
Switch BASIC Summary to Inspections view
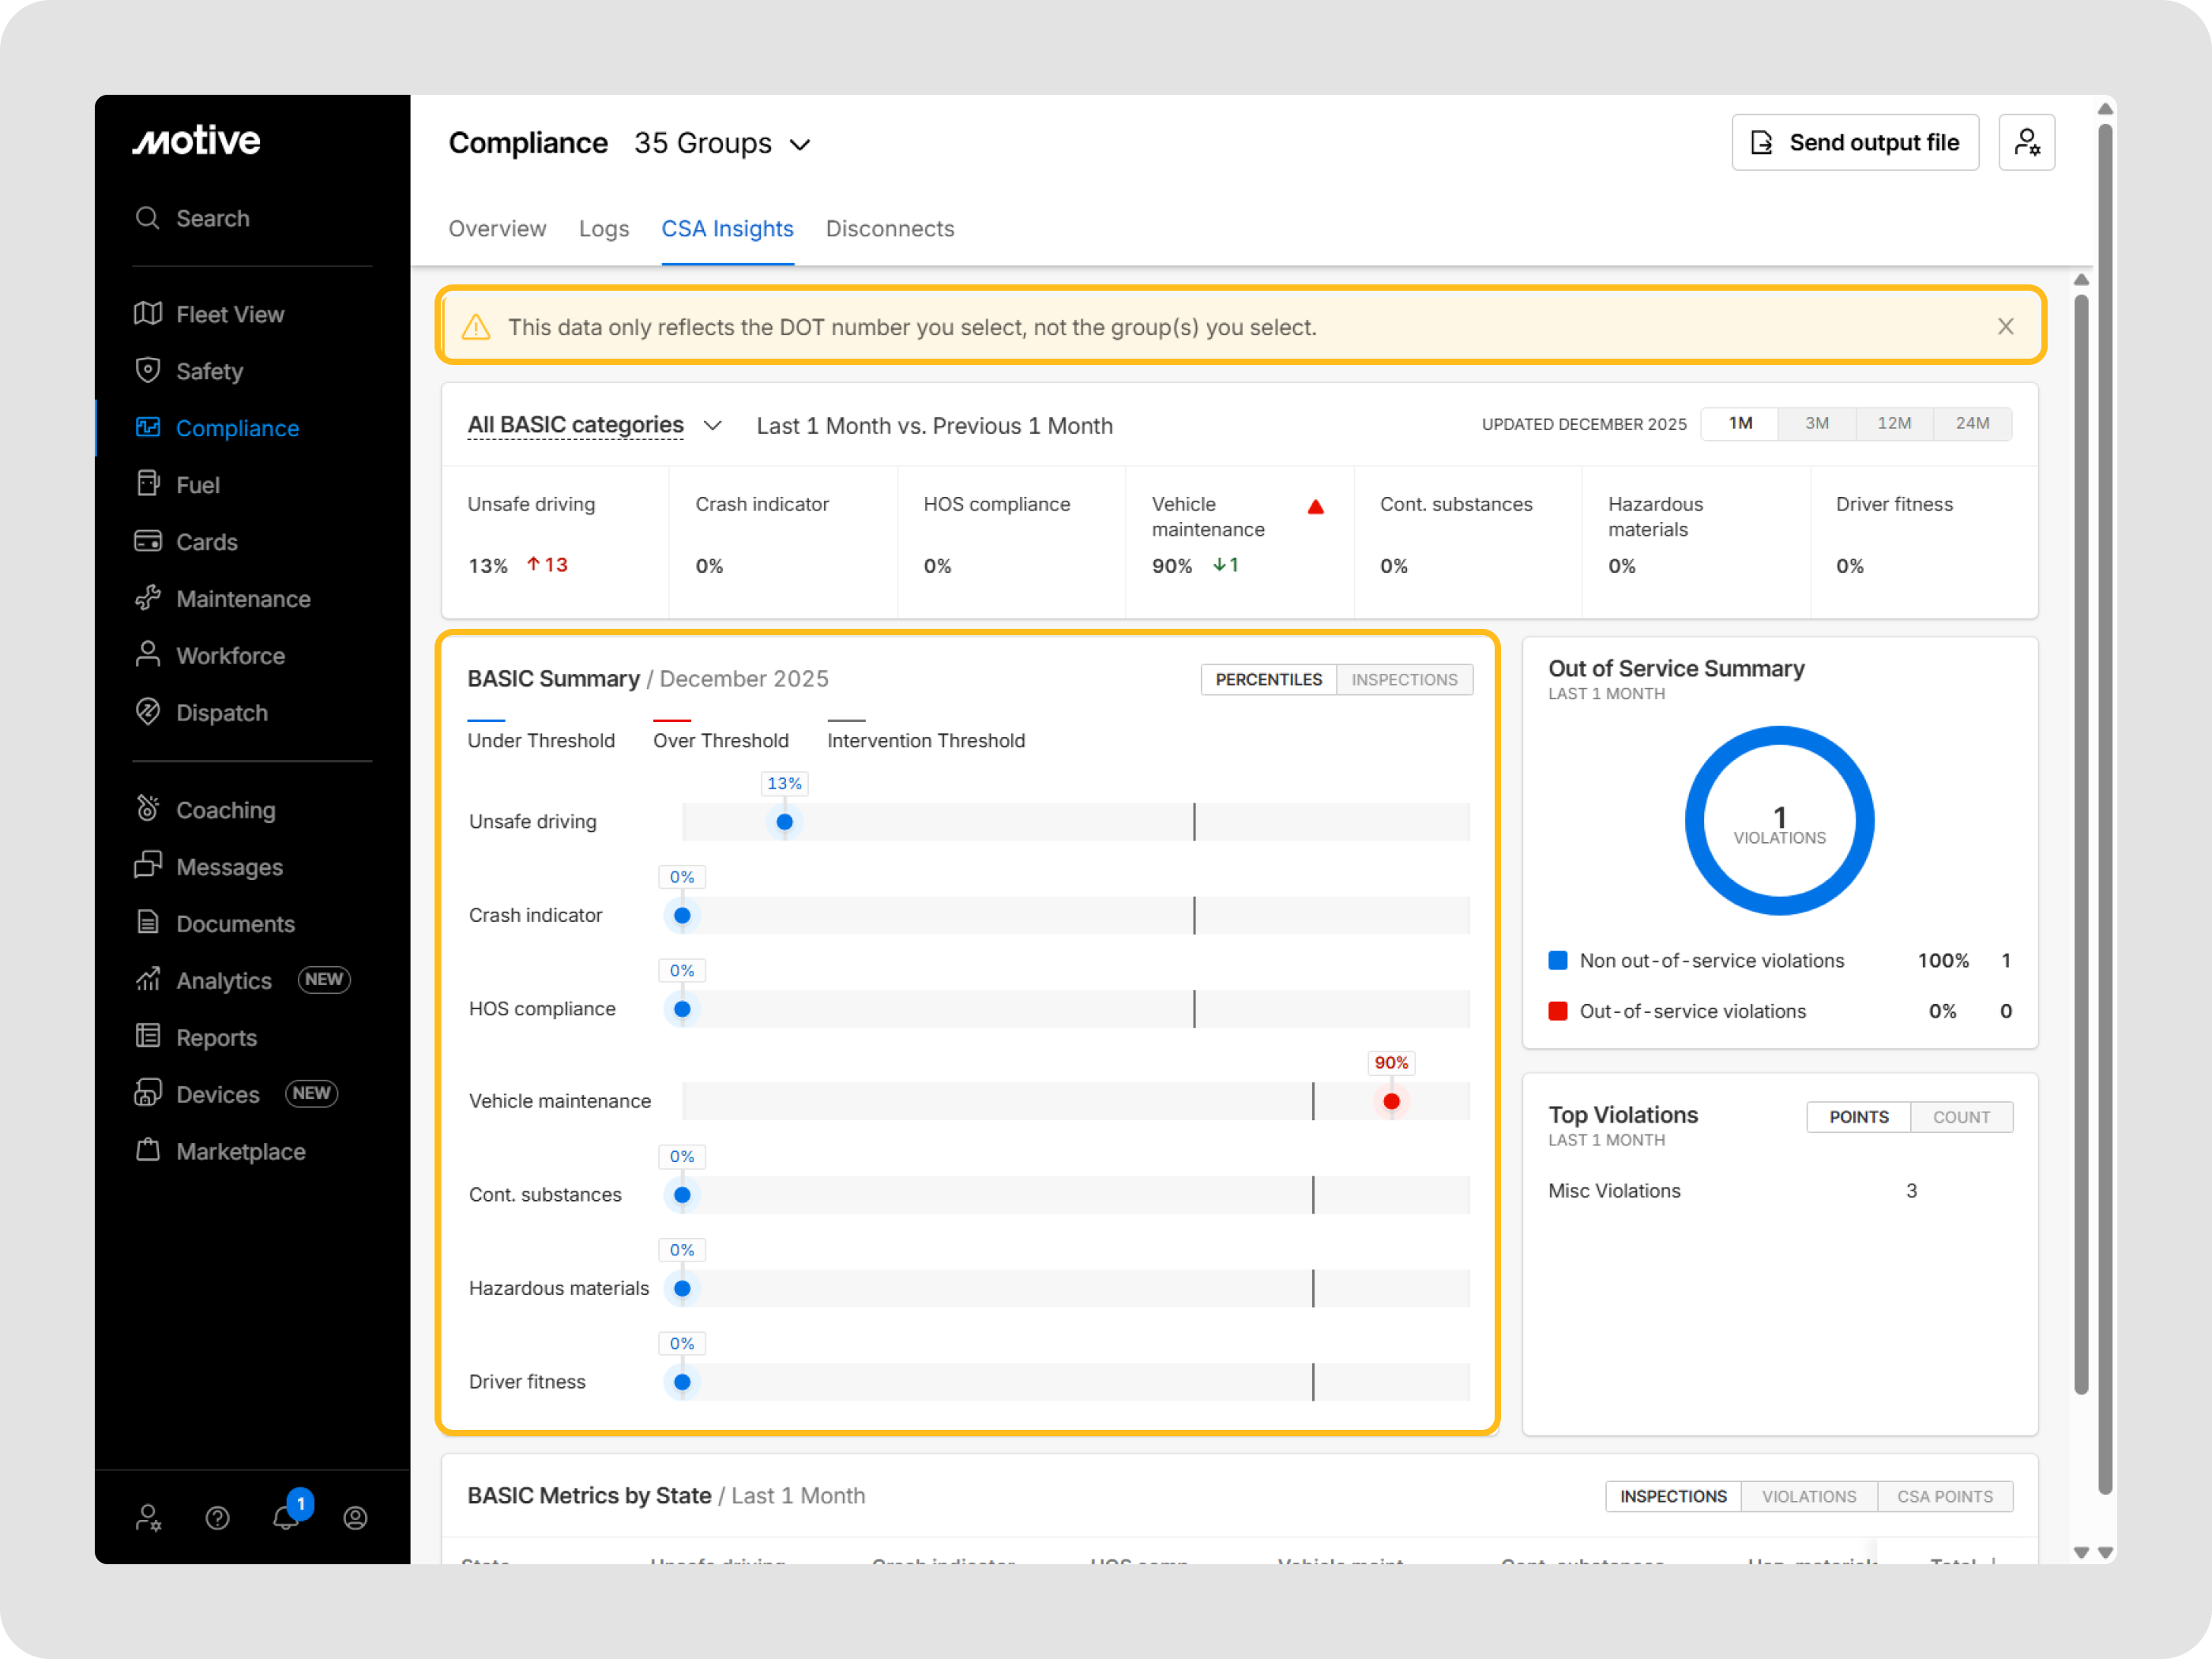1403,680
